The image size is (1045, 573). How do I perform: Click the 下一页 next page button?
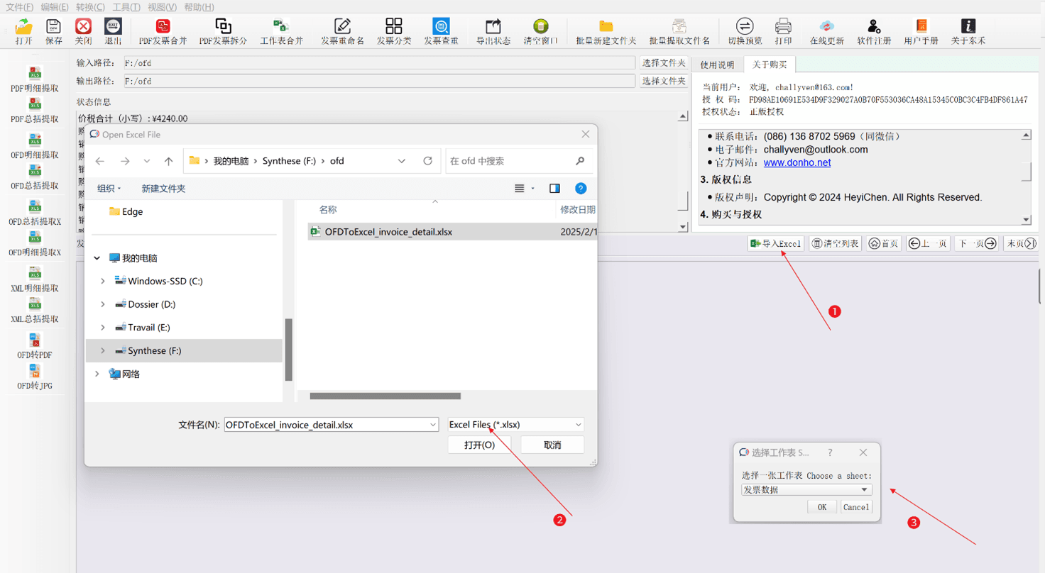[977, 243]
